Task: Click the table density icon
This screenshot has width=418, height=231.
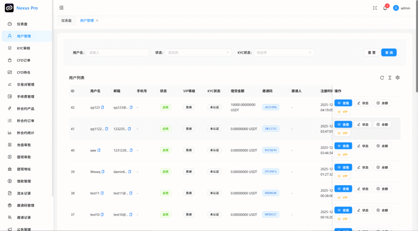Action: 390,78
